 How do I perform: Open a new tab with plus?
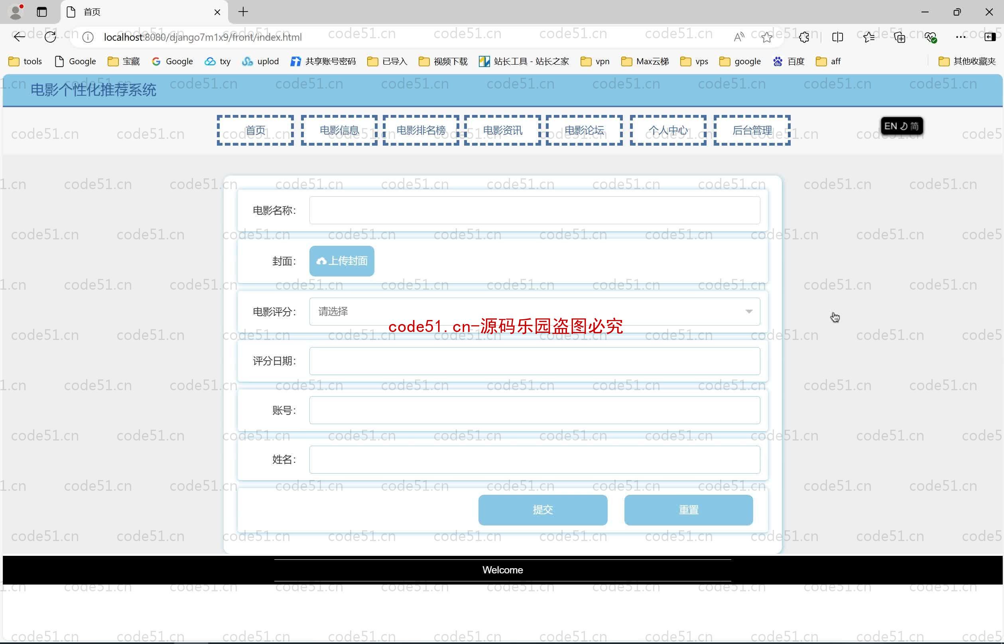243,12
